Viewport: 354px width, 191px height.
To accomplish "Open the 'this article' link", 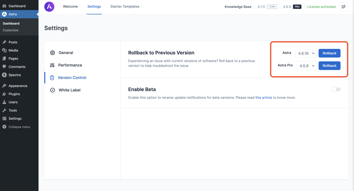I will tap(264, 97).
